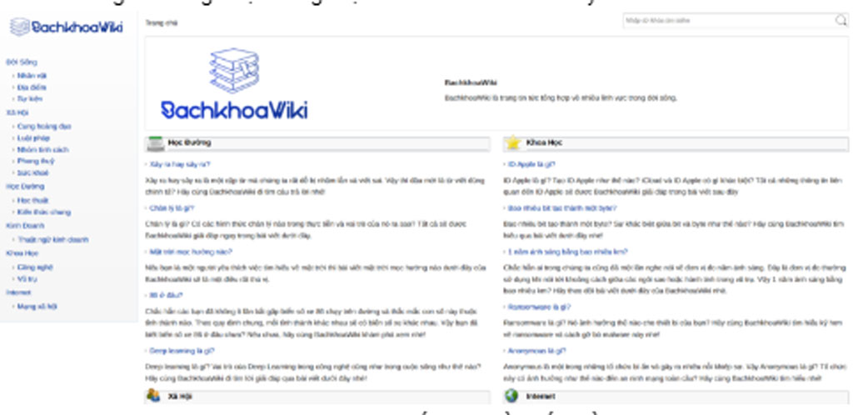Open the 'Xảy ra hay sảy ra?' article
This screenshot has width=853, height=415.
pyautogui.click(x=180, y=164)
